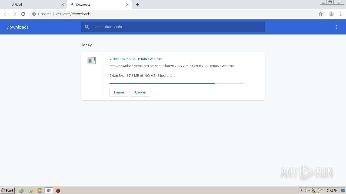This screenshot has width=346, height=194.
Task: Click the Today date heading
Action: coord(86,45)
